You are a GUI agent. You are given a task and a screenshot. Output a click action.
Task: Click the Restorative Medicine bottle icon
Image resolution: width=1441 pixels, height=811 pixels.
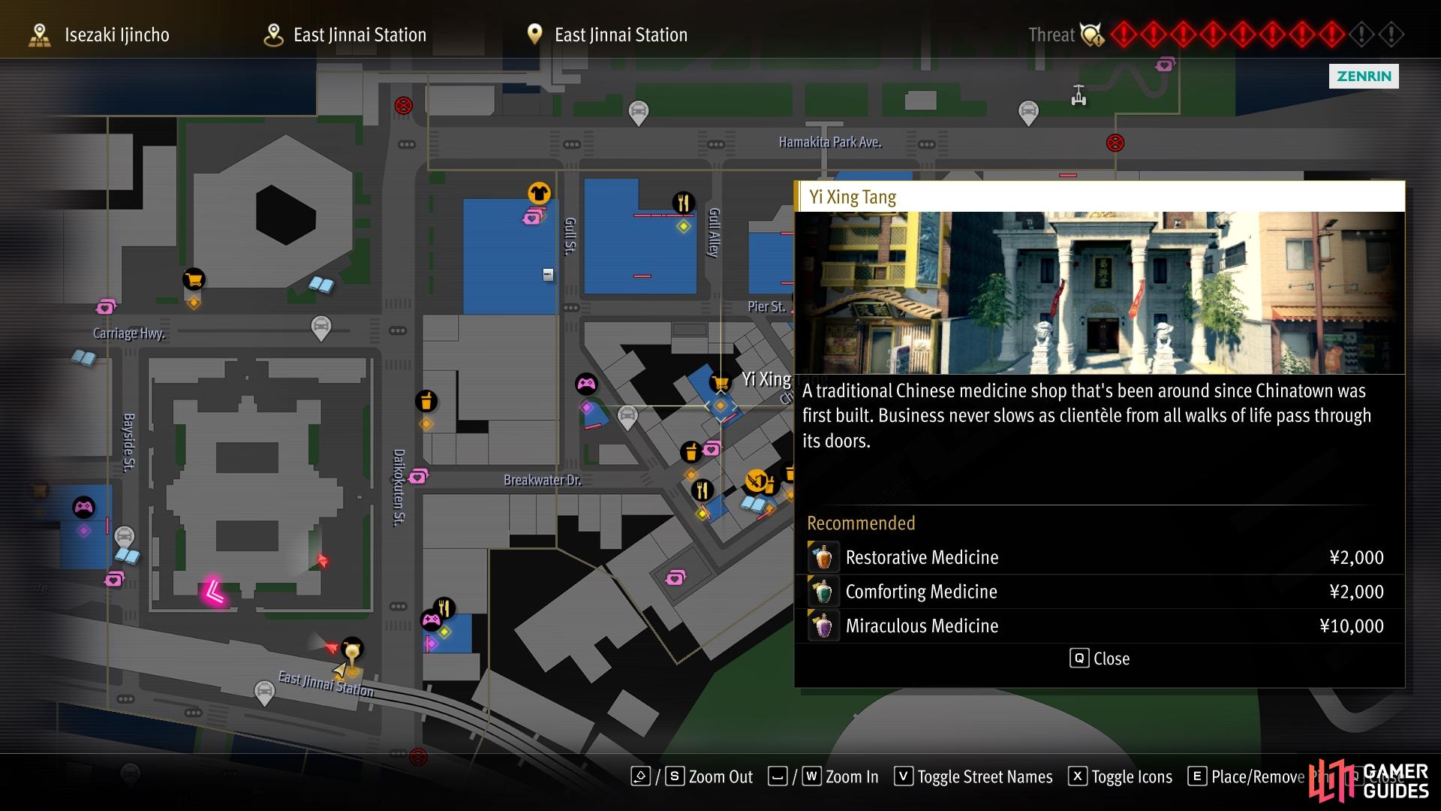tap(823, 557)
